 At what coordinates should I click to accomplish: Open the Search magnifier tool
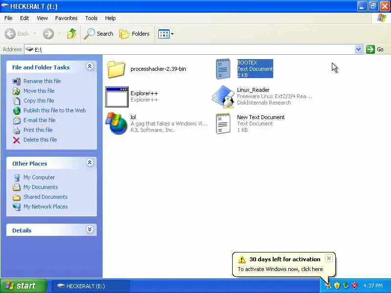point(98,34)
